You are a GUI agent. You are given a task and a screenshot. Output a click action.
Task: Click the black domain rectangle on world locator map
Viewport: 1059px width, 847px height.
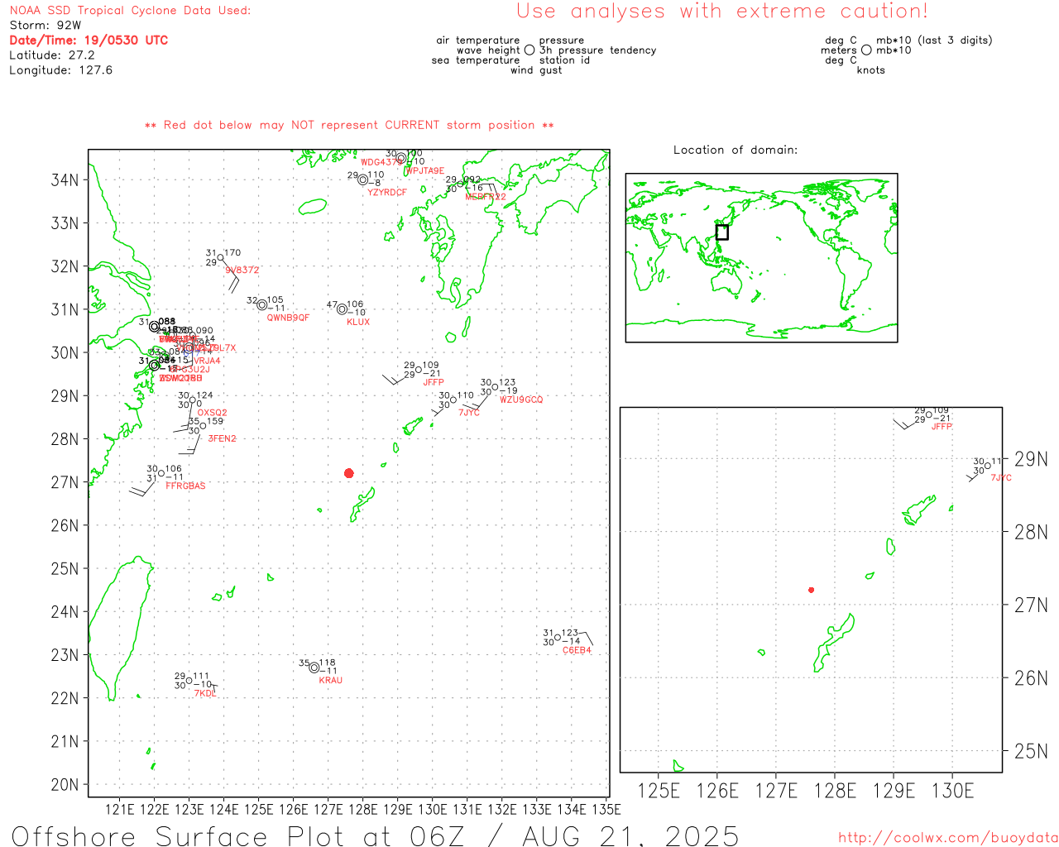(x=722, y=232)
